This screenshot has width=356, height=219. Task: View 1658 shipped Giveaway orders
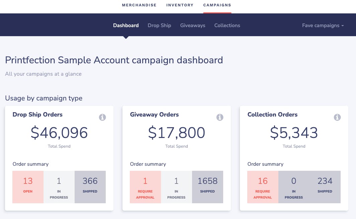pyautogui.click(x=207, y=187)
